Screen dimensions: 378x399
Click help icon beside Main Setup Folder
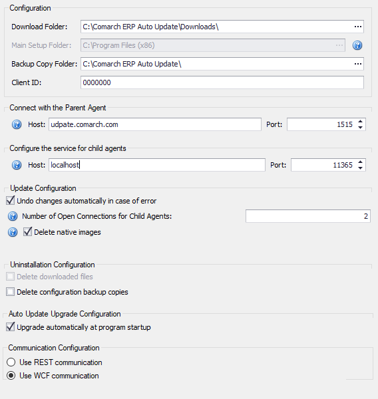pos(357,45)
